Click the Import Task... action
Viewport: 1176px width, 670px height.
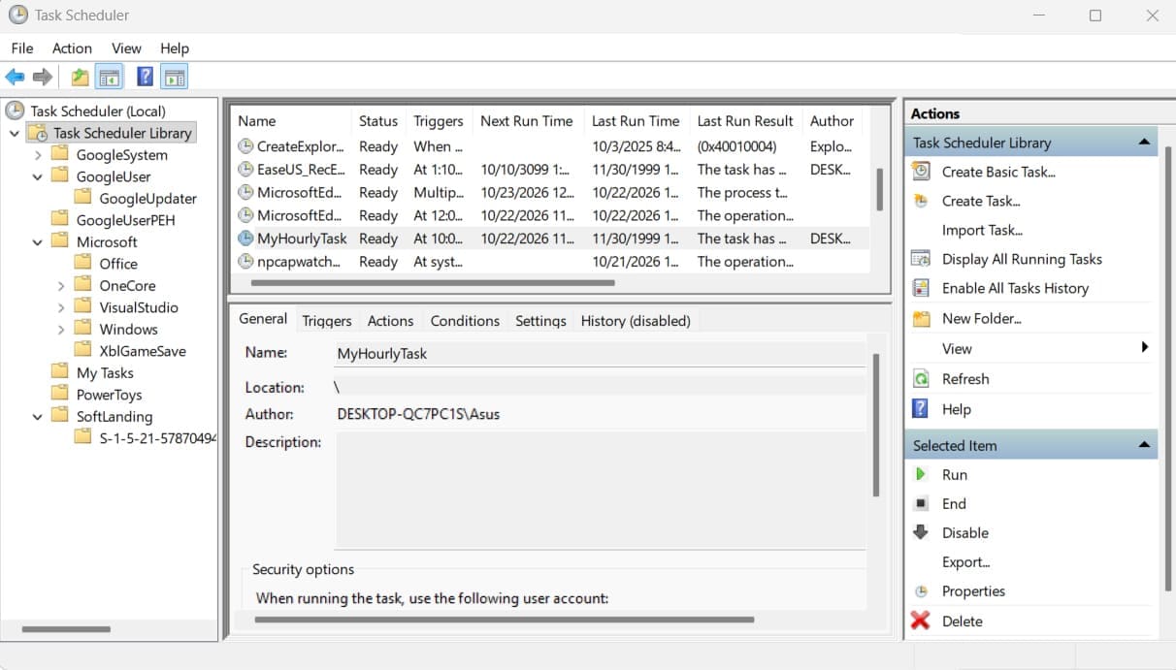[x=982, y=230]
